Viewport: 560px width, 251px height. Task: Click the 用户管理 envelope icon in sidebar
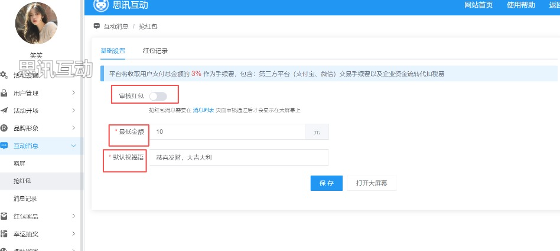(x=4, y=93)
